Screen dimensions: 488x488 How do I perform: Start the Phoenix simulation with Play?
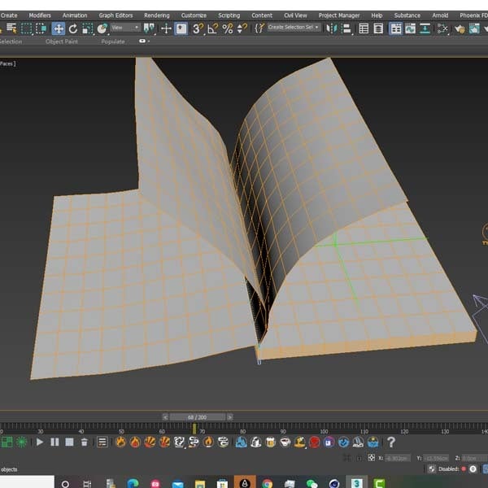tap(40, 442)
